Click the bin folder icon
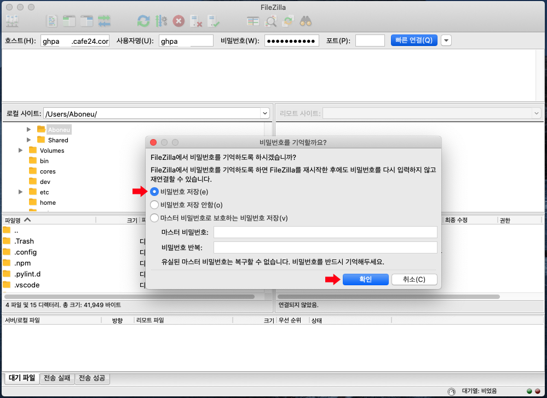Image resolution: width=547 pixels, height=398 pixels. click(x=33, y=161)
